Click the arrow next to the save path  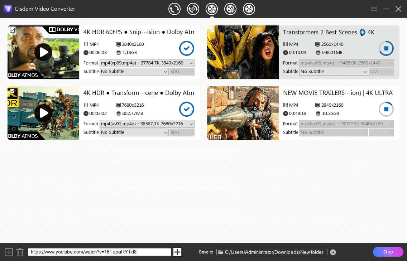332,252
